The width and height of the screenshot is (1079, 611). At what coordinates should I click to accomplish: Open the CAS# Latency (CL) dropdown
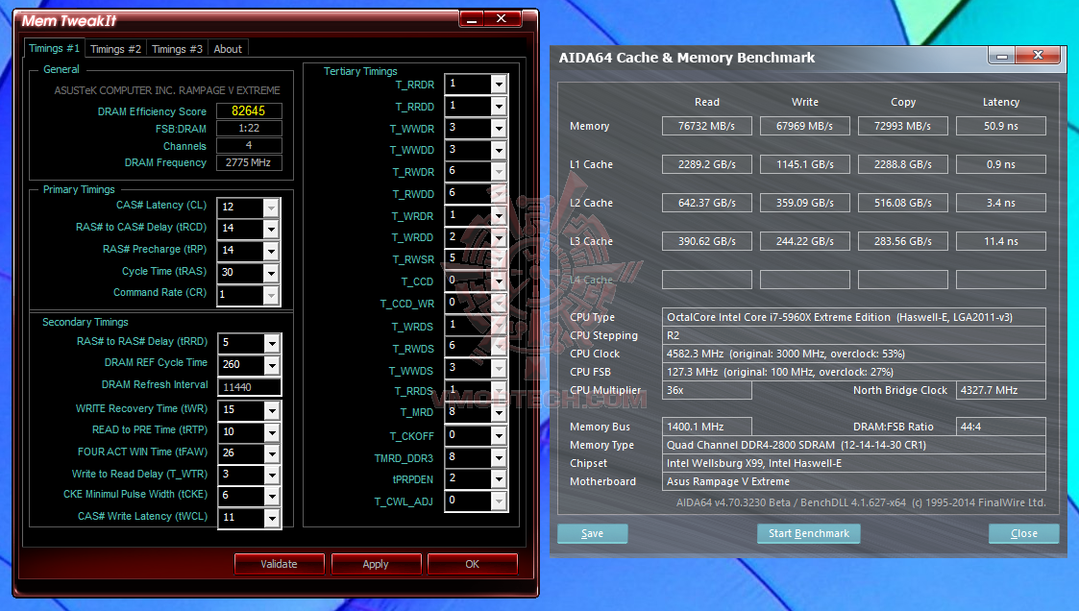(x=271, y=208)
